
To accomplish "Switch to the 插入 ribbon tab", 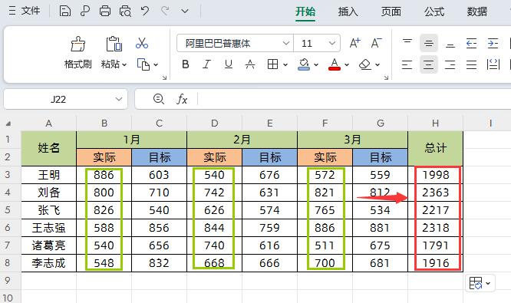I will (348, 12).
